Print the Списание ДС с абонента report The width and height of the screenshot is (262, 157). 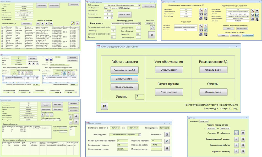[243, 133]
